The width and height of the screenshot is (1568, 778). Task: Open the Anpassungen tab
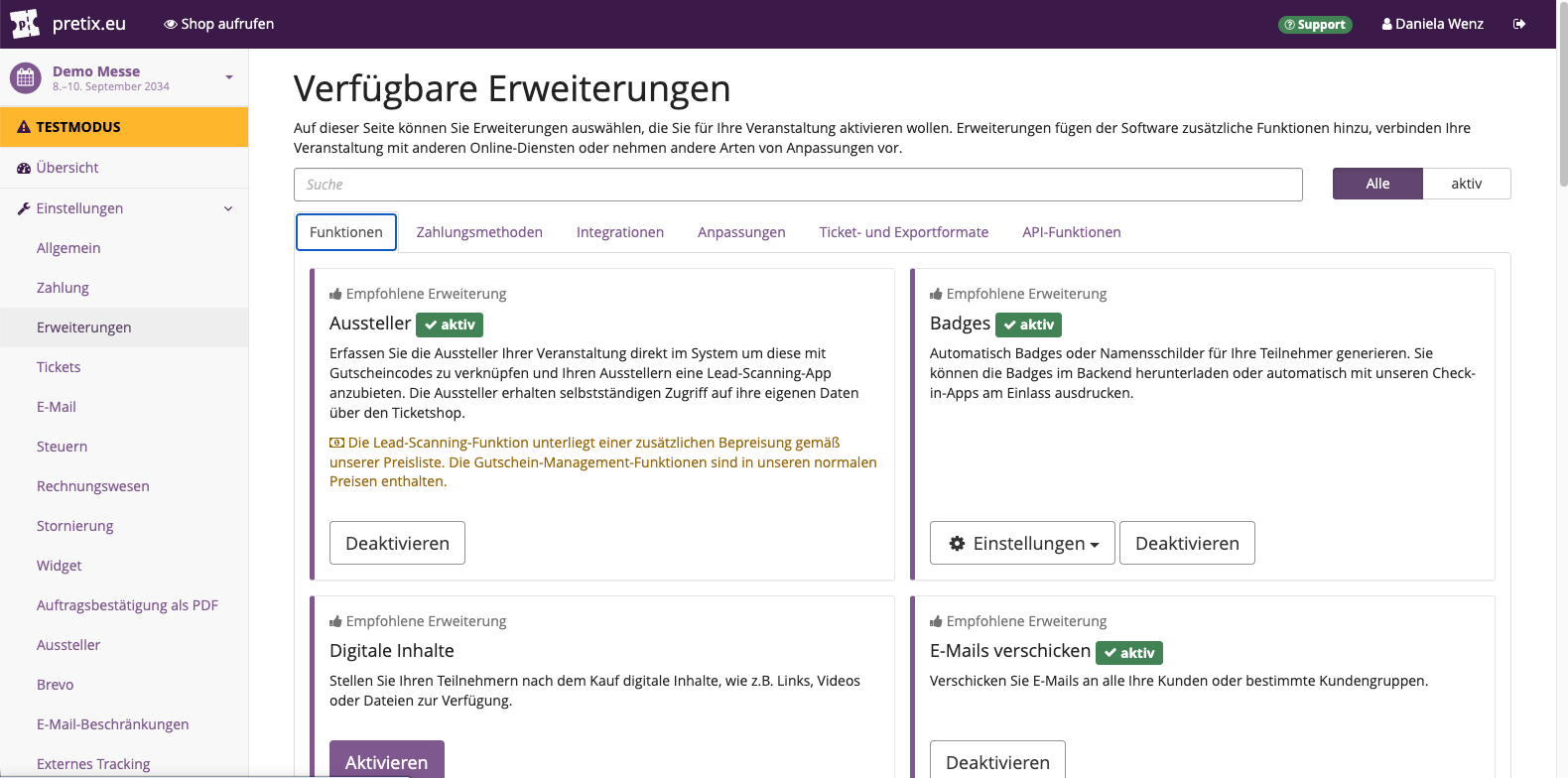(741, 232)
